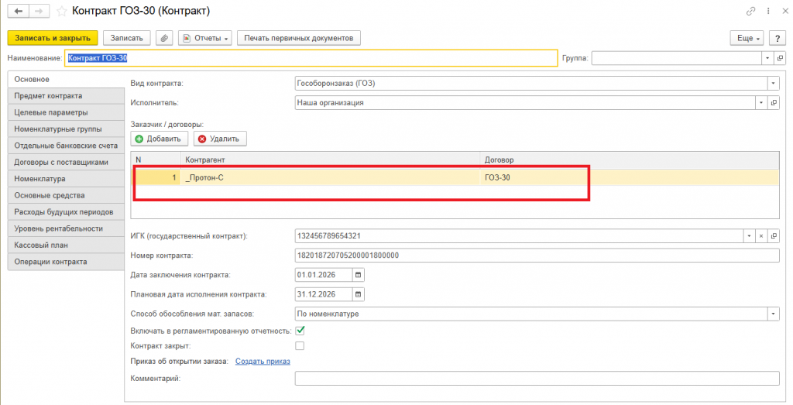Screen dimensions: 793x405
Task: Open the Исполнитель linked organization icon
Action: [774, 103]
